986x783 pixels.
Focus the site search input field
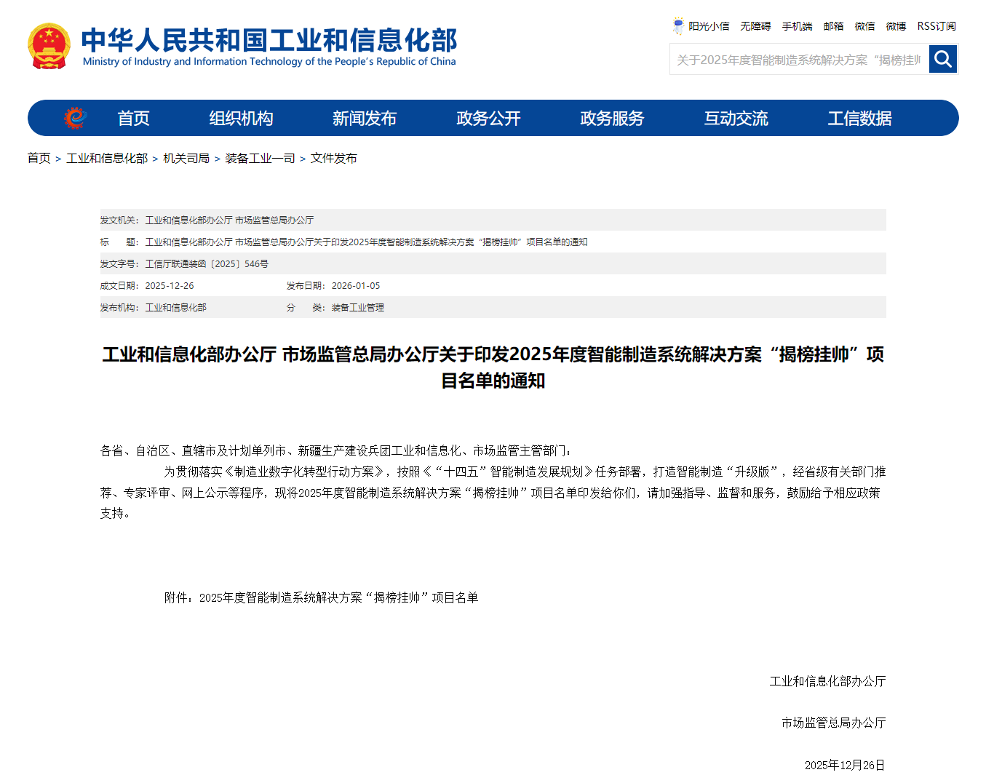[798, 60]
